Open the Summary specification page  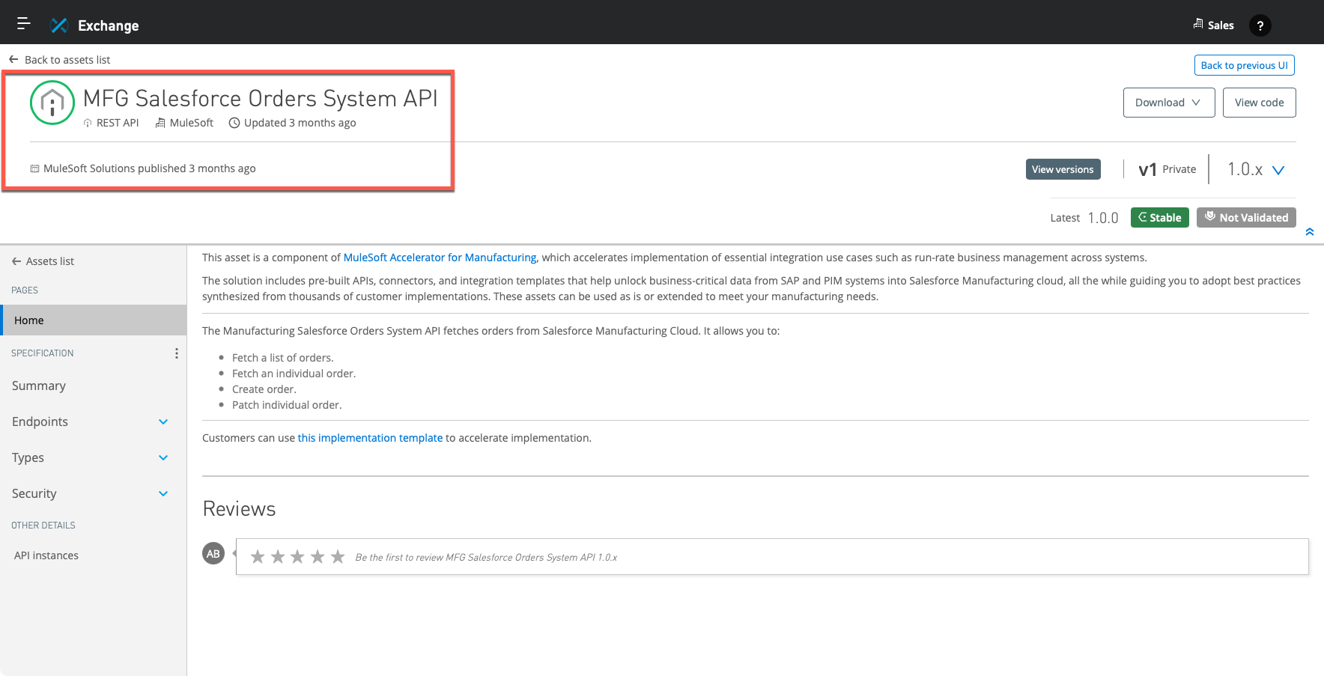pyautogui.click(x=39, y=386)
